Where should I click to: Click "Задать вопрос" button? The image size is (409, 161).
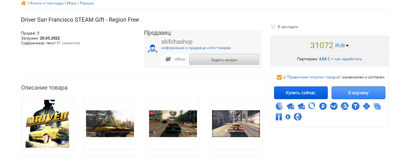tap(224, 60)
